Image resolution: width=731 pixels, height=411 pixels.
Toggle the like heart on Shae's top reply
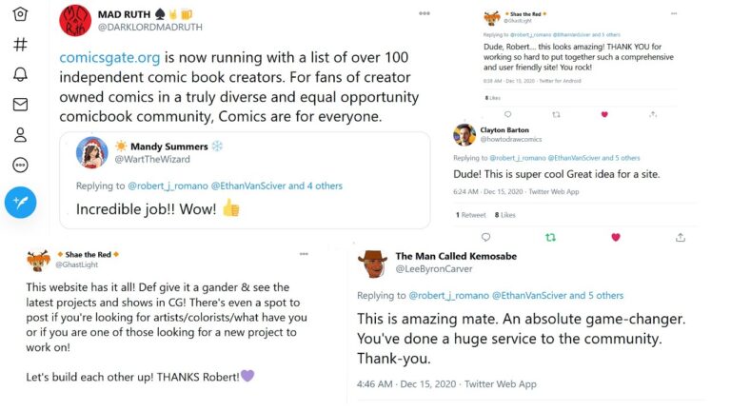click(x=604, y=114)
